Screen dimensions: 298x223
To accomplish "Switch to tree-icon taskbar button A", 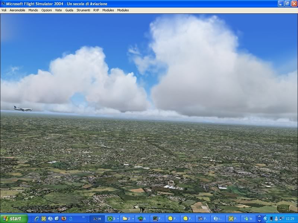I will coord(142,219).
